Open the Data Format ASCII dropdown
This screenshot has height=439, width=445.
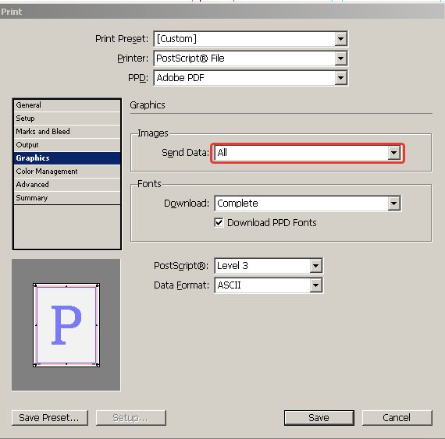269,285
